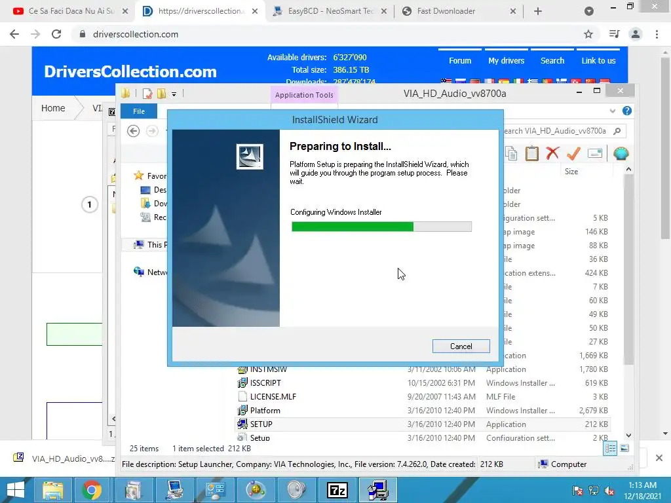Screen dimensions: 671x503
Task: Switch to EasyBCD NeoSmart tab
Action: point(330,11)
